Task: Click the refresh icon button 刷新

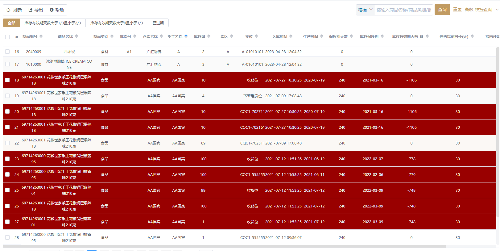Action: pos(14,10)
